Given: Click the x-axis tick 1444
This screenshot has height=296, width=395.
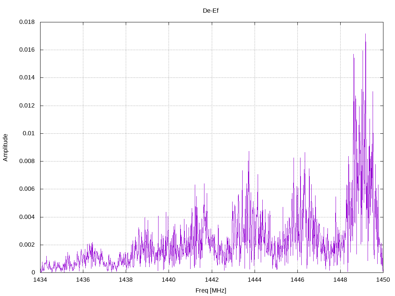Looking at the screenshot, I should click(255, 280).
